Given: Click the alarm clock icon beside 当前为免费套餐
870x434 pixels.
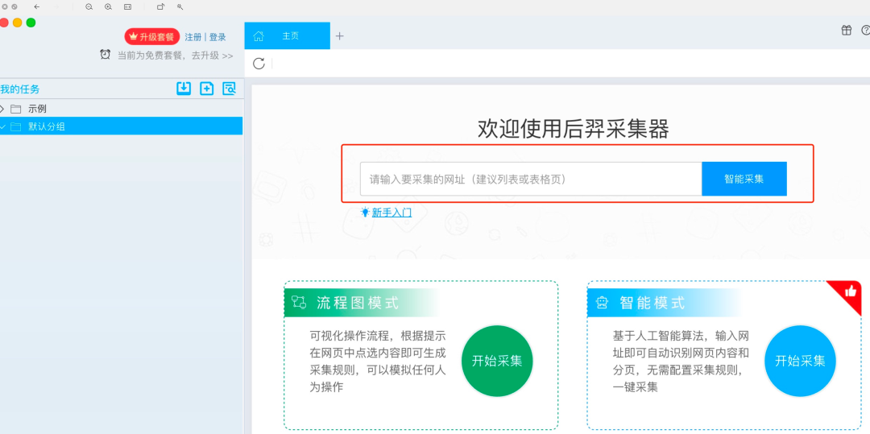Looking at the screenshot, I should click(105, 54).
